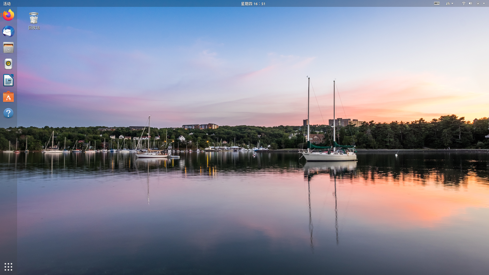This screenshot has height=275, width=489.
Task: Select the 回收站 trash icon on desktop
Action: point(34,21)
